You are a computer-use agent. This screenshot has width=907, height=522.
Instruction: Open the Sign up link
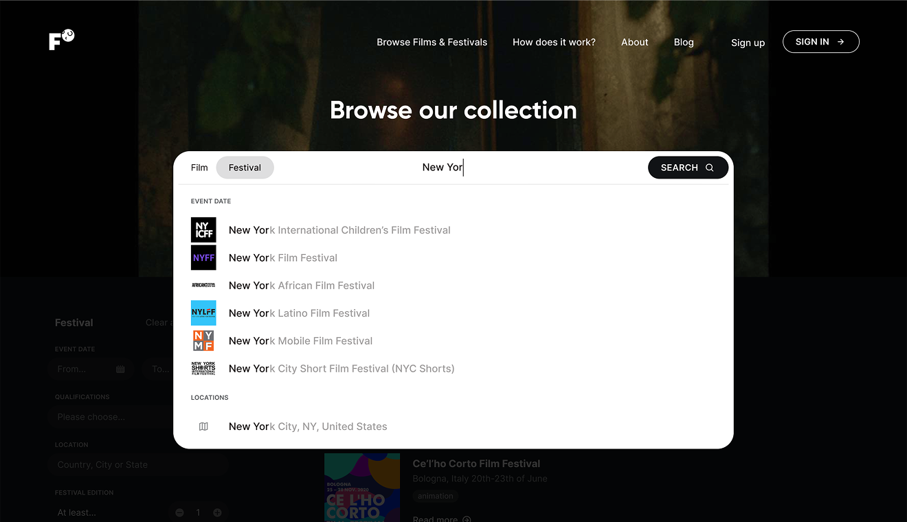point(748,43)
